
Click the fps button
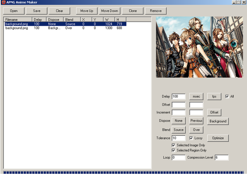214,96
